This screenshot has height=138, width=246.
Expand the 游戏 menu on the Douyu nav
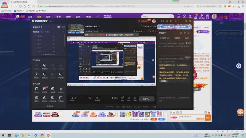coord(78,17)
